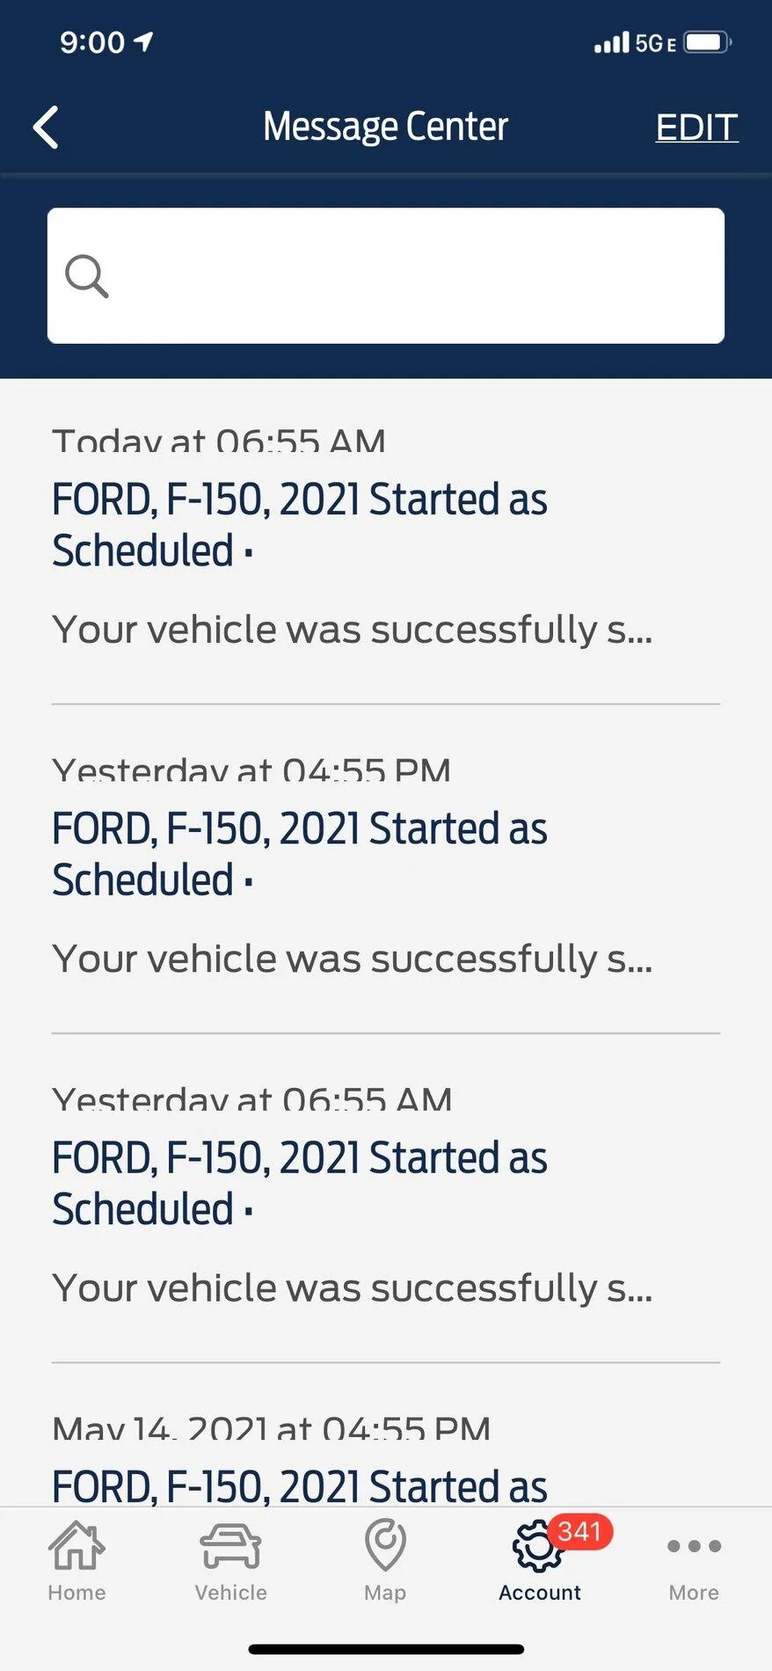The image size is (772, 1671).
Task: Tap the 9:00 status bar clock
Action: point(92,42)
